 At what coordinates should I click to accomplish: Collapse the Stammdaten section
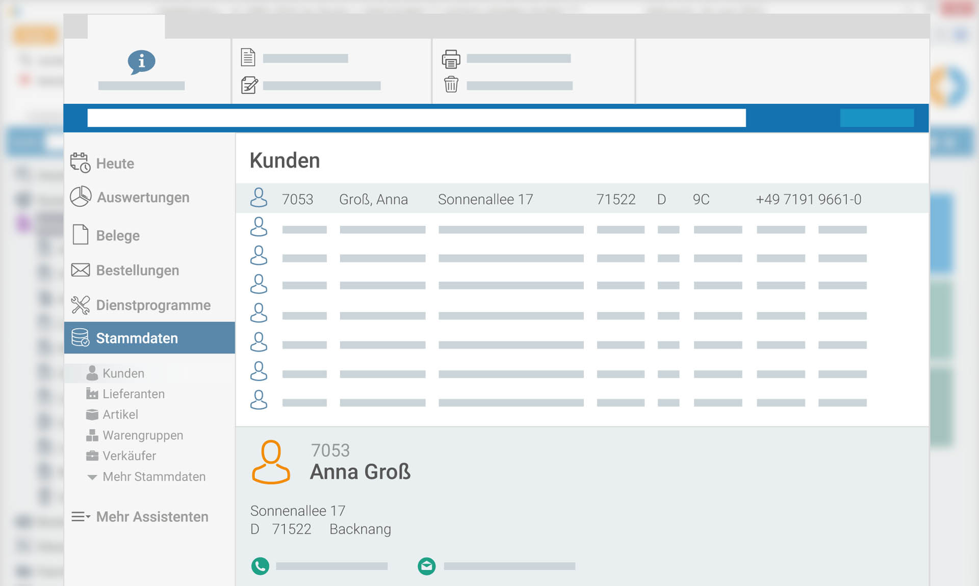137,338
